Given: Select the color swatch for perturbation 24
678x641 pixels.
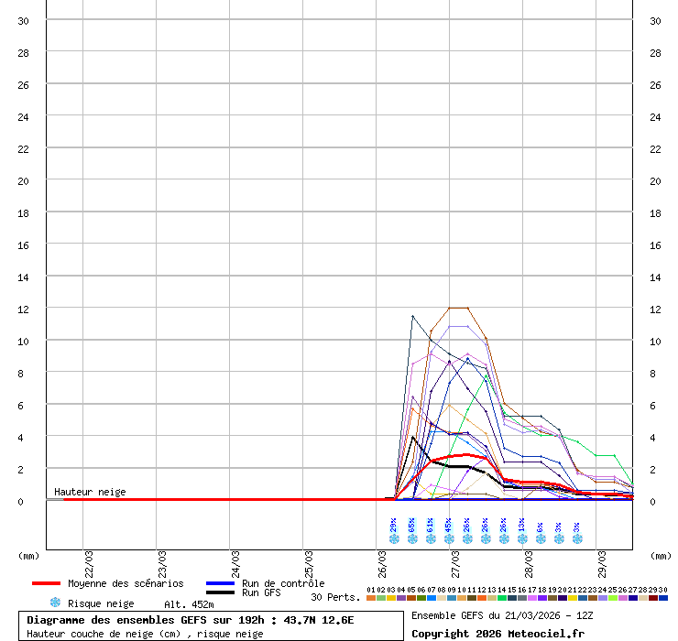Looking at the screenshot, I should [x=602, y=598].
